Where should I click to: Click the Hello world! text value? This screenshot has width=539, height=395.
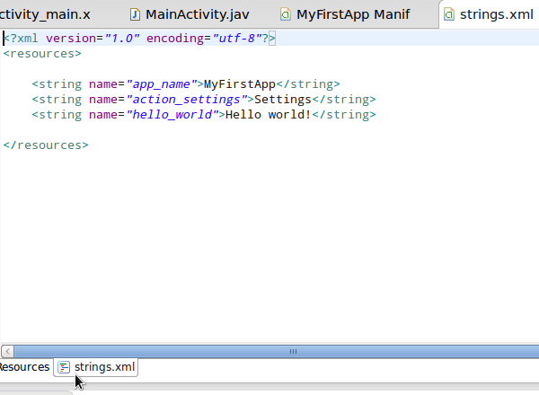point(268,115)
